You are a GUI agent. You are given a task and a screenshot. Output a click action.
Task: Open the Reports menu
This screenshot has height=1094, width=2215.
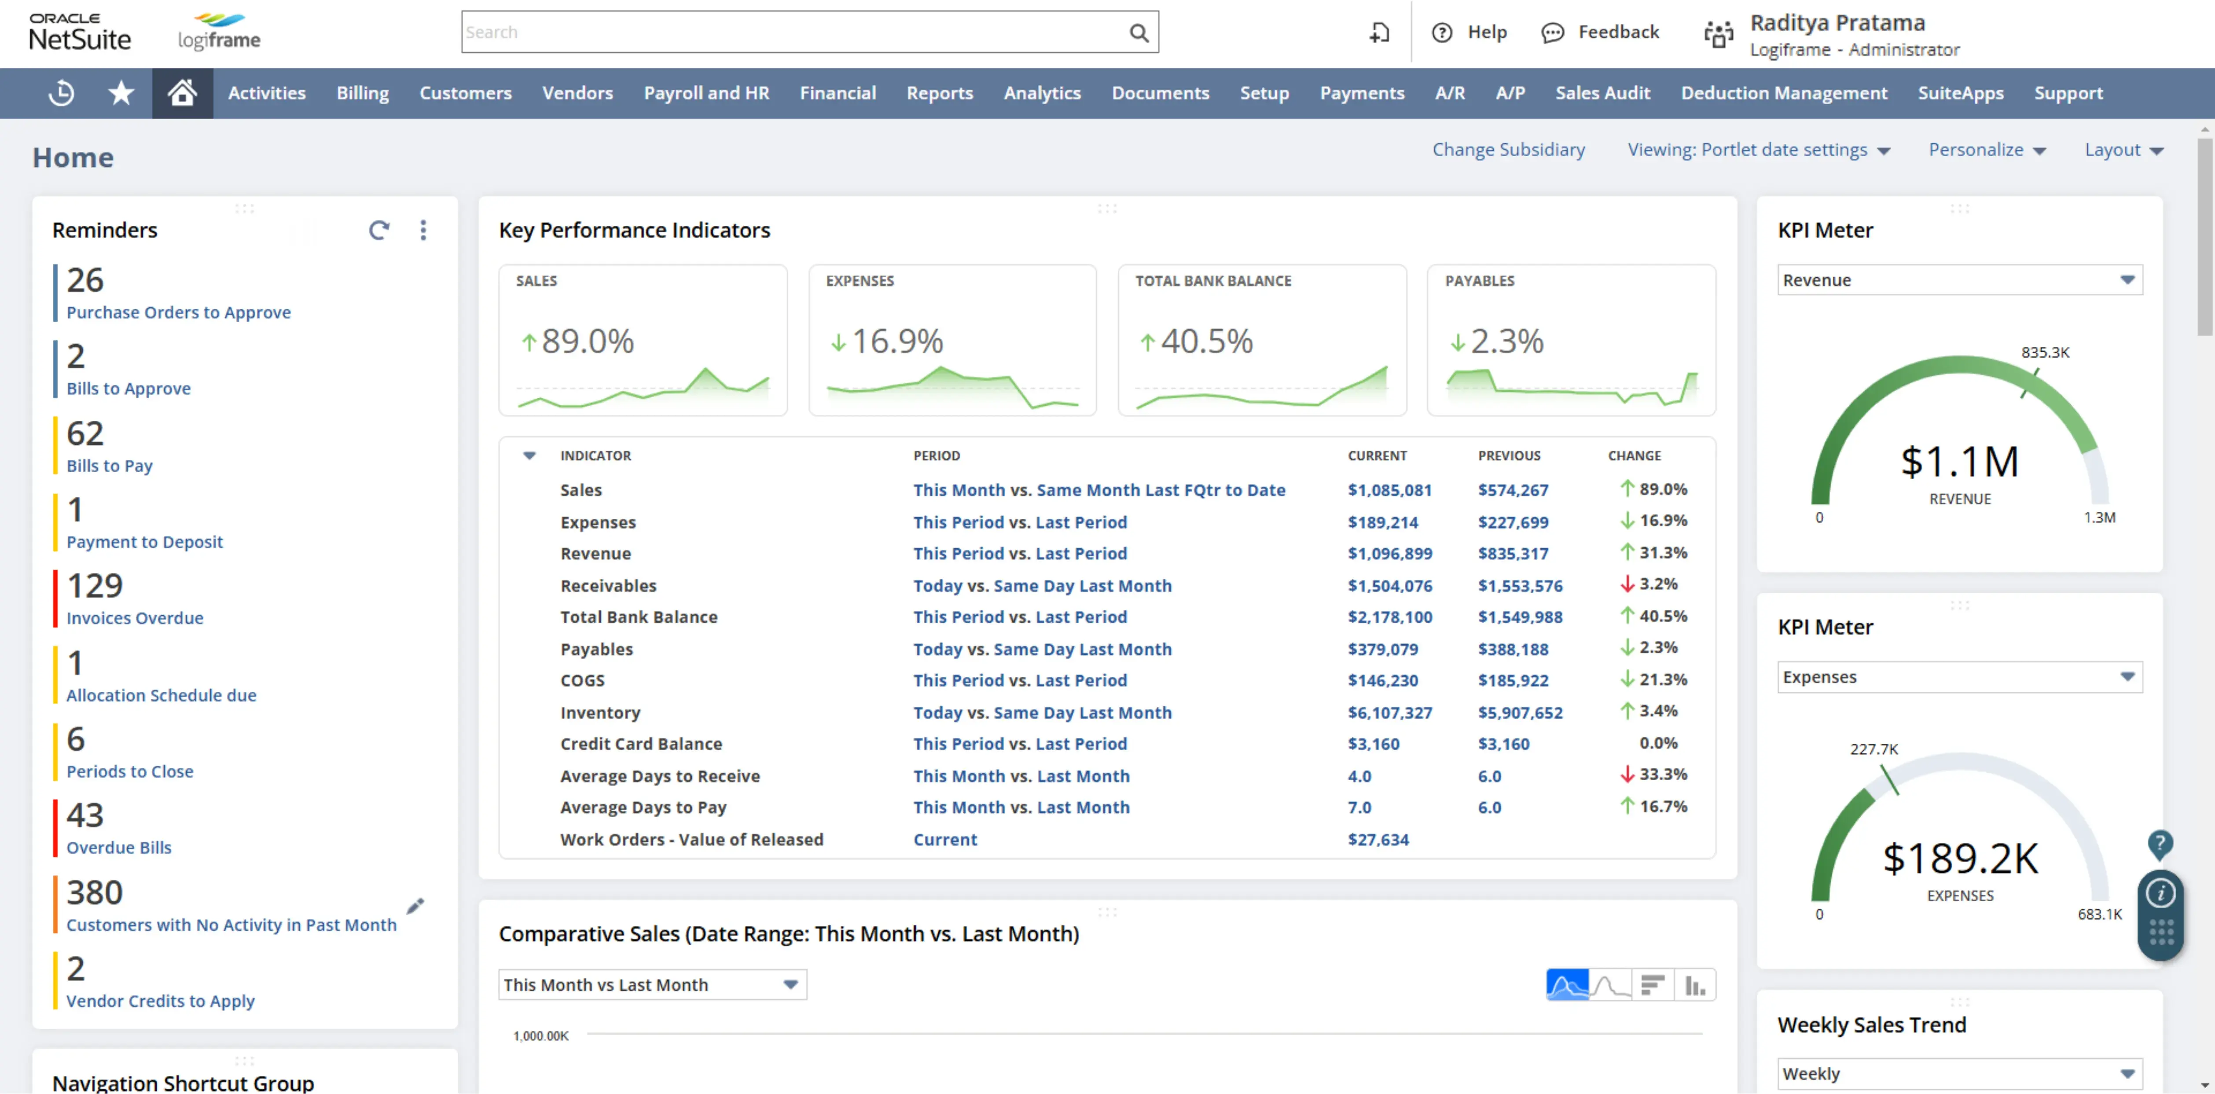[940, 93]
